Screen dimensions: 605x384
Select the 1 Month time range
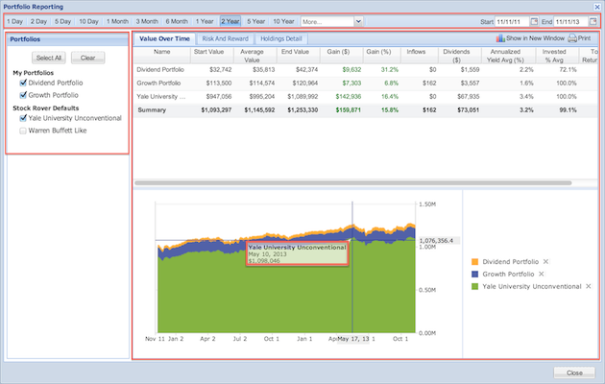point(117,20)
